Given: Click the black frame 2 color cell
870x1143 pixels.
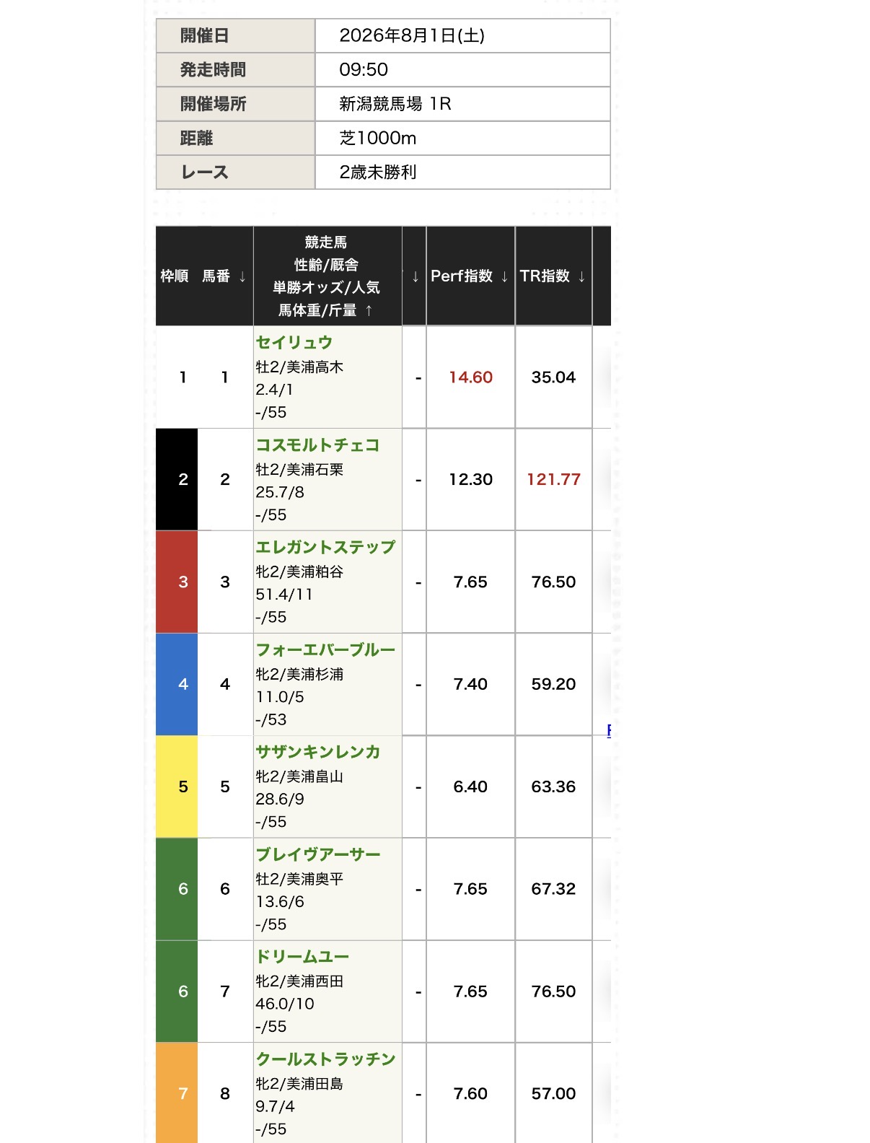Looking at the screenshot, I should tap(177, 479).
